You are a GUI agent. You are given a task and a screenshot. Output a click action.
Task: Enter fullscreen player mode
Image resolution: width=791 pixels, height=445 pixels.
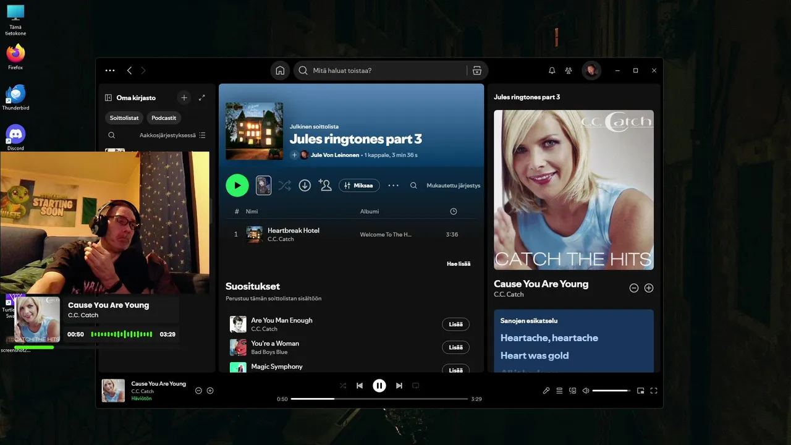coord(654,391)
